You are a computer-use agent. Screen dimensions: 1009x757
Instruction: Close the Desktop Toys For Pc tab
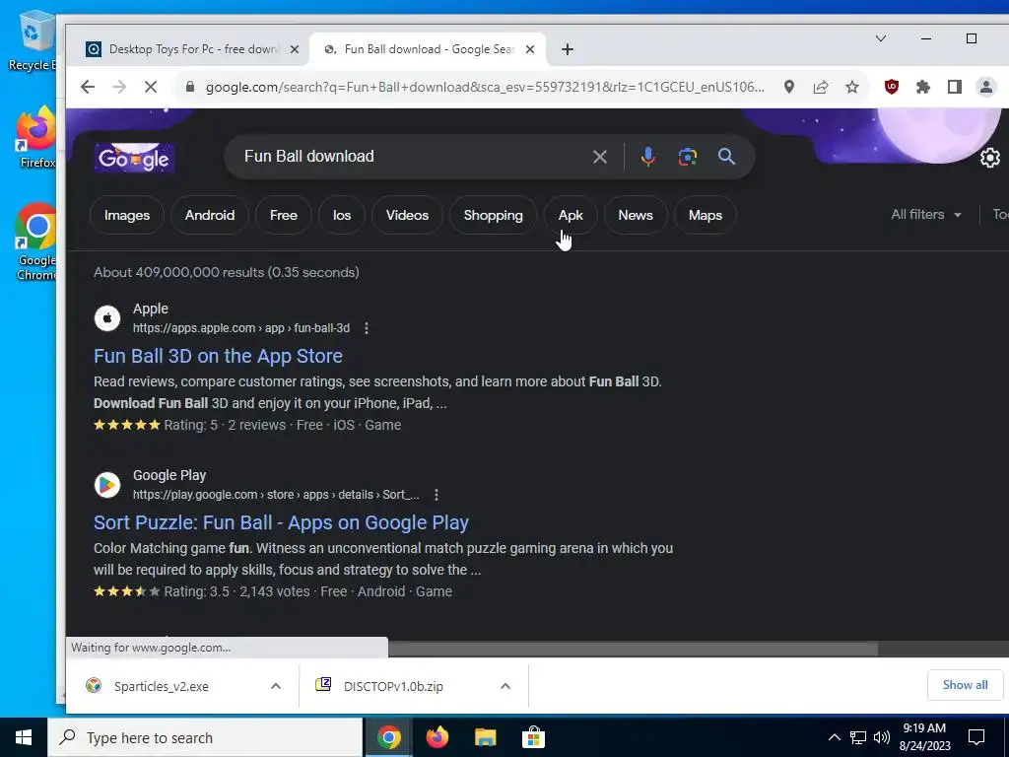pyautogui.click(x=294, y=49)
